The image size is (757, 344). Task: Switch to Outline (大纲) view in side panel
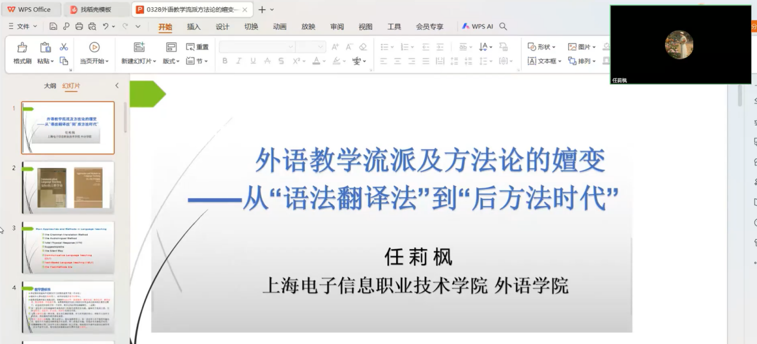50,85
